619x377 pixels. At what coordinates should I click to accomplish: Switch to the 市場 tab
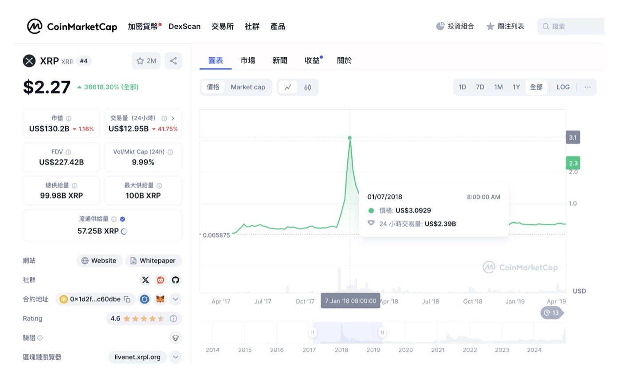tap(248, 60)
